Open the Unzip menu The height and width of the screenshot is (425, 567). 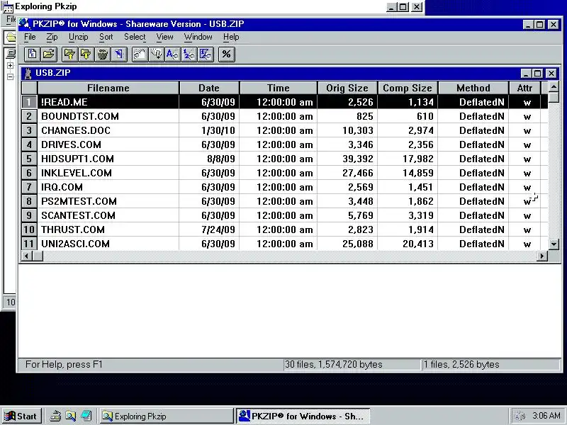click(78, 37)
